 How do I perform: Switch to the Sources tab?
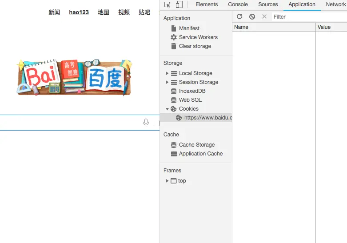pyautogui.click(x=268, y=4)
